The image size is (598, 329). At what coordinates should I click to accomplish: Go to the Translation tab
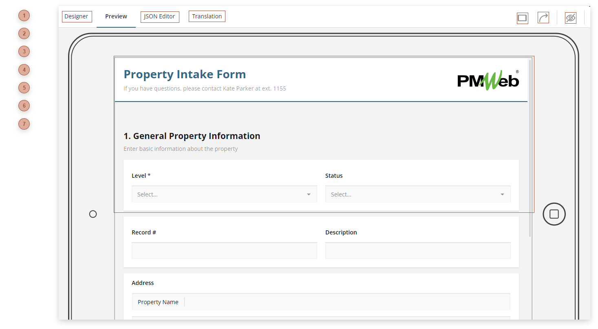(x=207, y=16)
